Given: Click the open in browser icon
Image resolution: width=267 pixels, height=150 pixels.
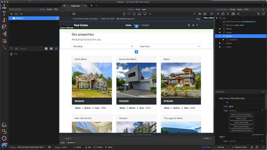Looking at the screenshot, I should [205, 14].
